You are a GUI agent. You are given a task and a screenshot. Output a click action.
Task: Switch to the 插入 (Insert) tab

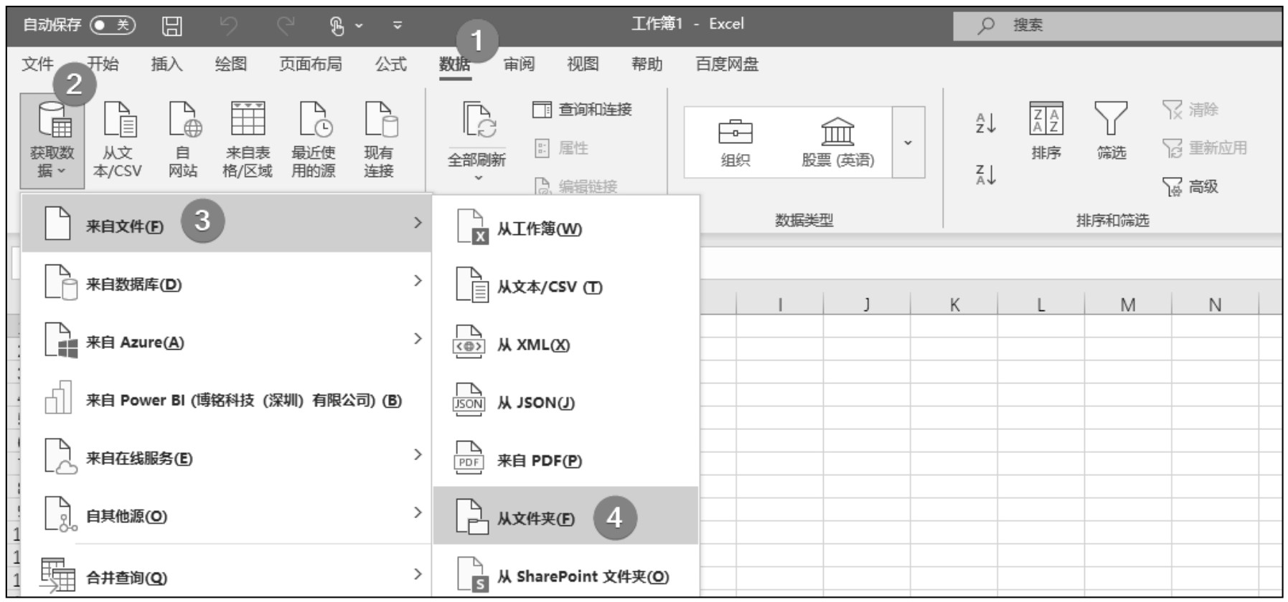coord(166,64)
